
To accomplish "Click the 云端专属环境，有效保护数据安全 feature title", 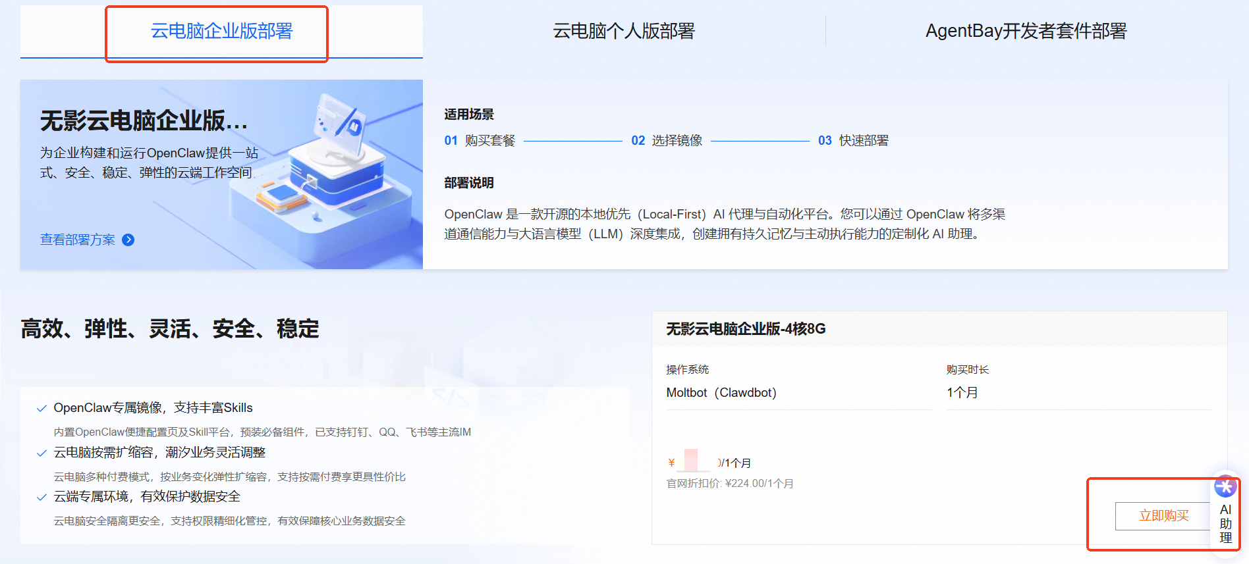I will (x=147, y=497).
